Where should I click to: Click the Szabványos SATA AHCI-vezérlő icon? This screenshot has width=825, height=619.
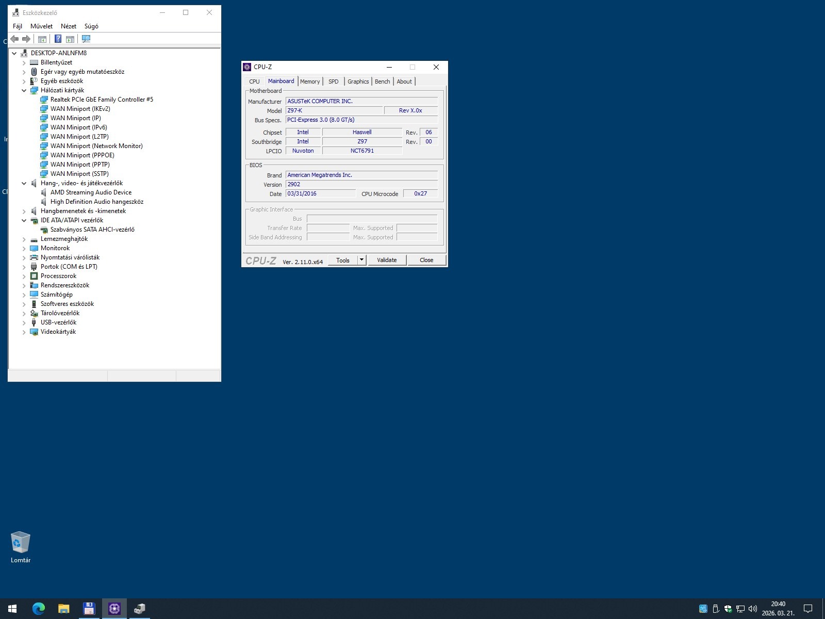[44, 230]
